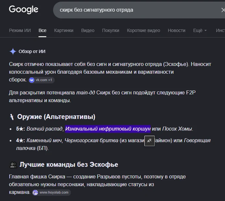Click the Говорящая палочка text
Image resolution: width=225 pixels, height=201 pixels.
coord(113,144)
